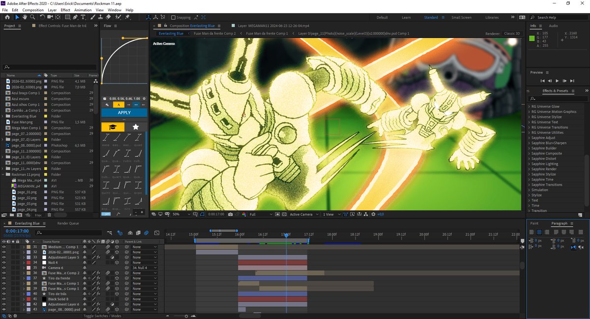Viewport: 590px width, 319px height.
Task: Hide the Tiro da frente layer
Action: point(4,278)
